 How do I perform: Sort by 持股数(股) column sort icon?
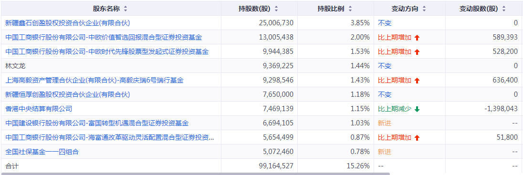coord(276,9)
